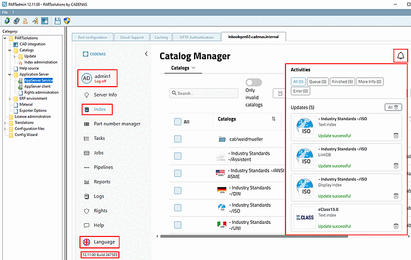
Task: Clear all updates with the All trash button
Action: tap(393, 108)
